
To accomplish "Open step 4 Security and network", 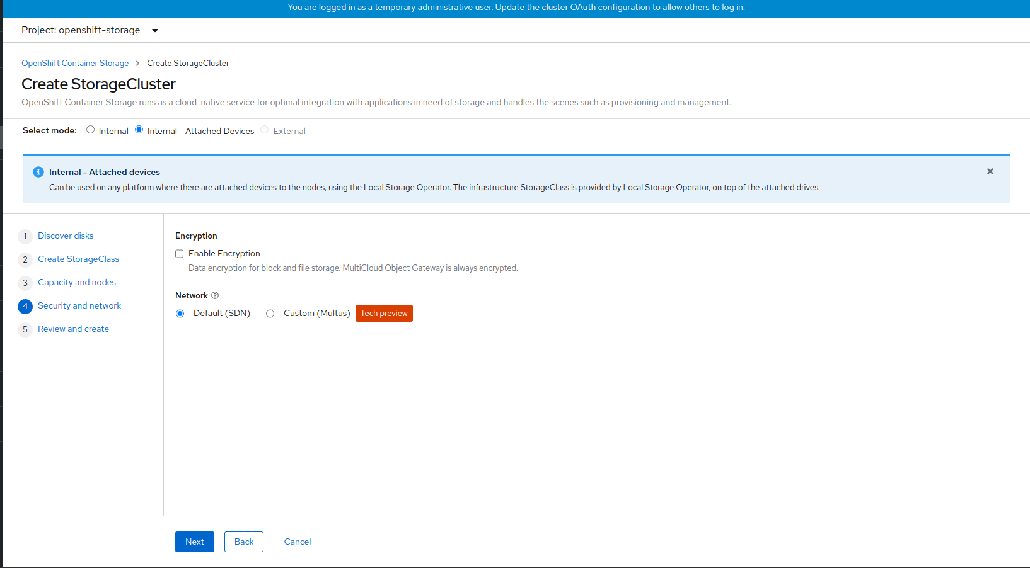I will pyautogui.click(x=79, y=305).
